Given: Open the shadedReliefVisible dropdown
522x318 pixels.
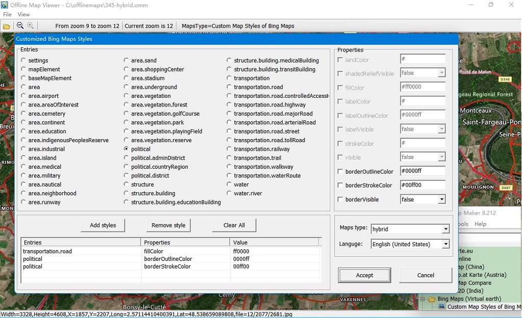Looking at the screenshot, I should [442, 73].
